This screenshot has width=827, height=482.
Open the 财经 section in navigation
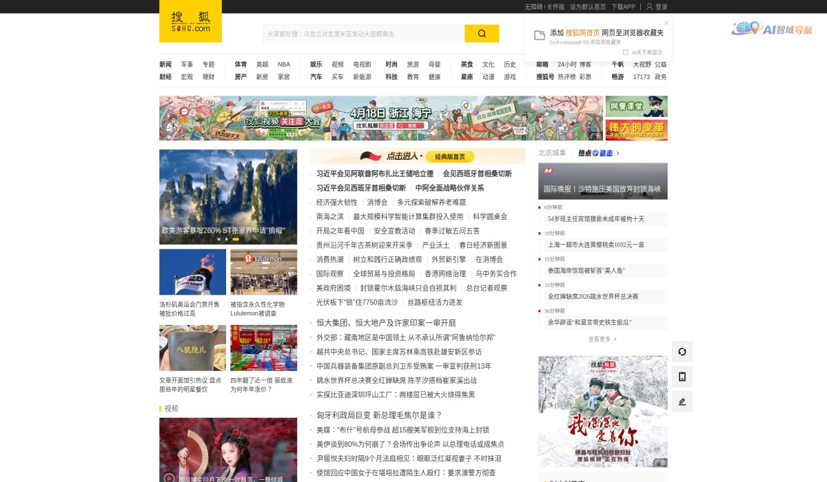pos(165,77)
